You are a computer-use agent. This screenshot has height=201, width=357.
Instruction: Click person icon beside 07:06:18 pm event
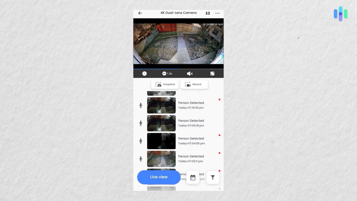tap(141, 123)
